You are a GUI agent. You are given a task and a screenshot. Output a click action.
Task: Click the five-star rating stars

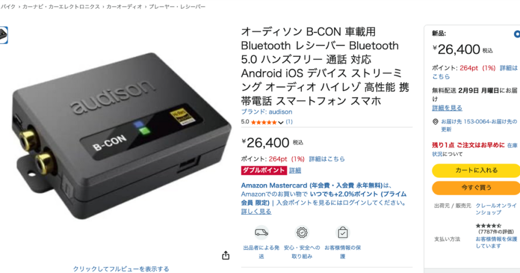(x=264, y=122)
